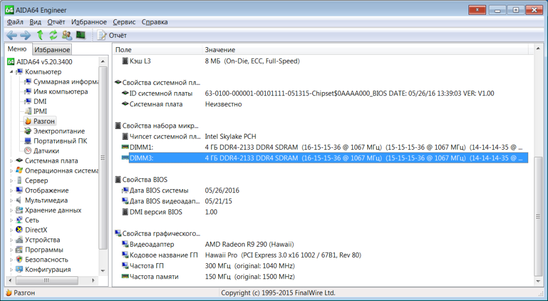This screenshot has height=301, width=548.
Task: Collapse the Компьютер tree node
Action: 11,72
